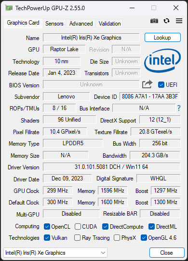Select the Validation tab
The width and height of the screenshot is (188, 261).
pyautogui.click(x=109, y=24)
